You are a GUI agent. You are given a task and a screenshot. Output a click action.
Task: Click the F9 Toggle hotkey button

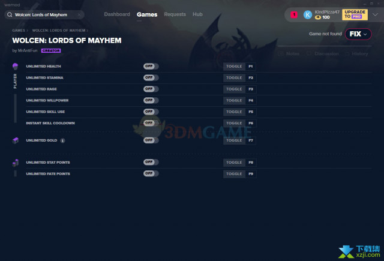(x=239, y=174)
